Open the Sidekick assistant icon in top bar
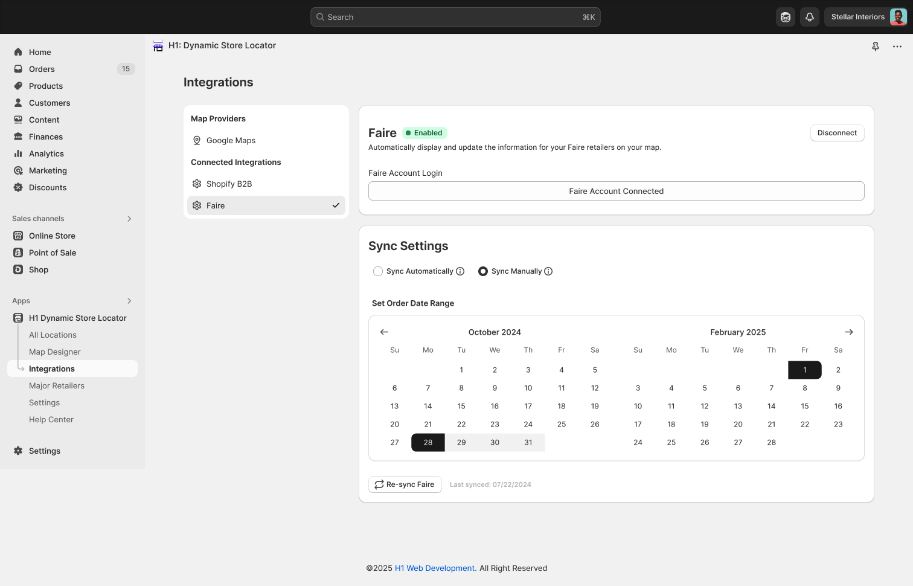The height and width of the screenshot is (586, 913). tap(786, 17)
